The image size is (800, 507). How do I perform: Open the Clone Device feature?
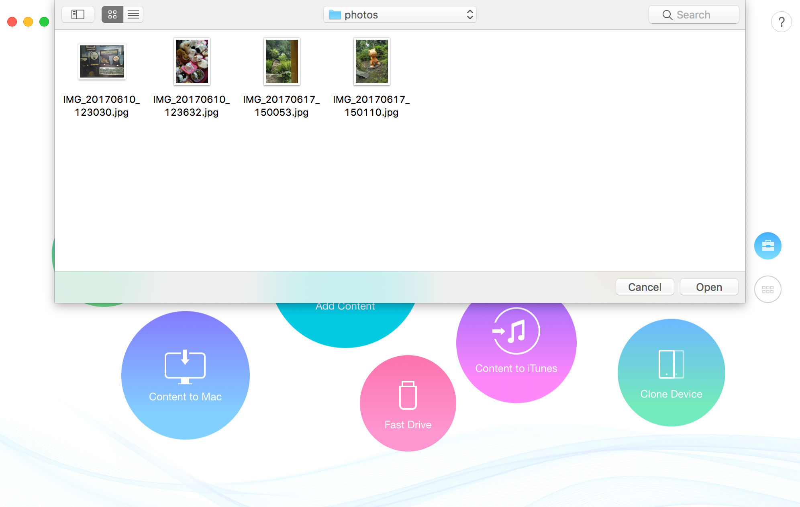[x=671, y=373]
